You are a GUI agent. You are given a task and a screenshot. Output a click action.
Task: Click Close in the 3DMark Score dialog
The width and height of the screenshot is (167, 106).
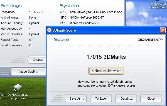pos(151,99)
